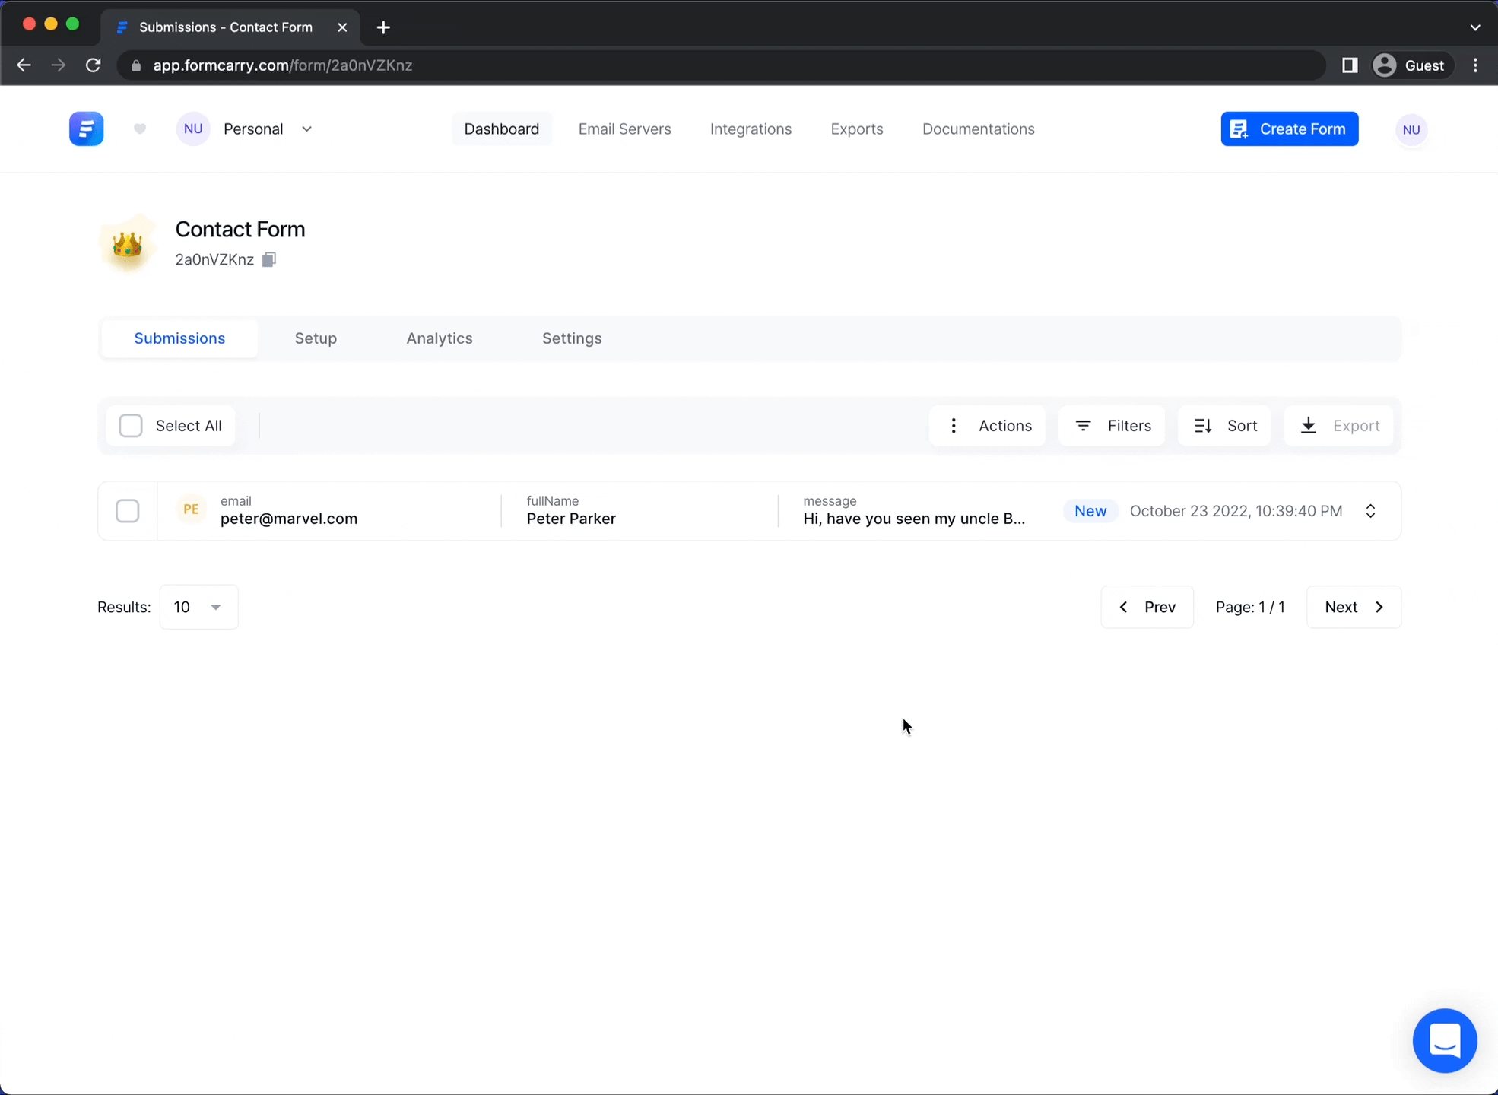Click the Contact Form crown emoji icon
The width and height of the screenshot is (1498, 1095).
tap(127, 244)
